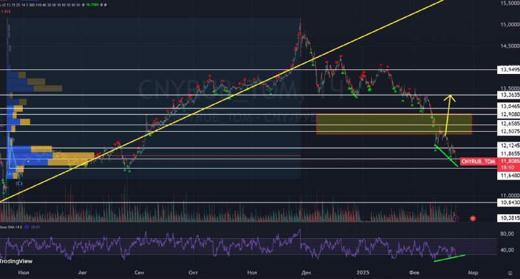
Task: Click the green indicator value in top legend
Action: tap(92, 5)
